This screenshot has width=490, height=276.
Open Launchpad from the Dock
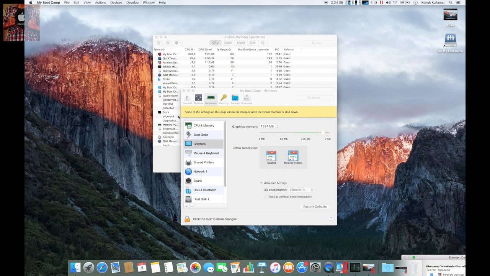[89, 267]
